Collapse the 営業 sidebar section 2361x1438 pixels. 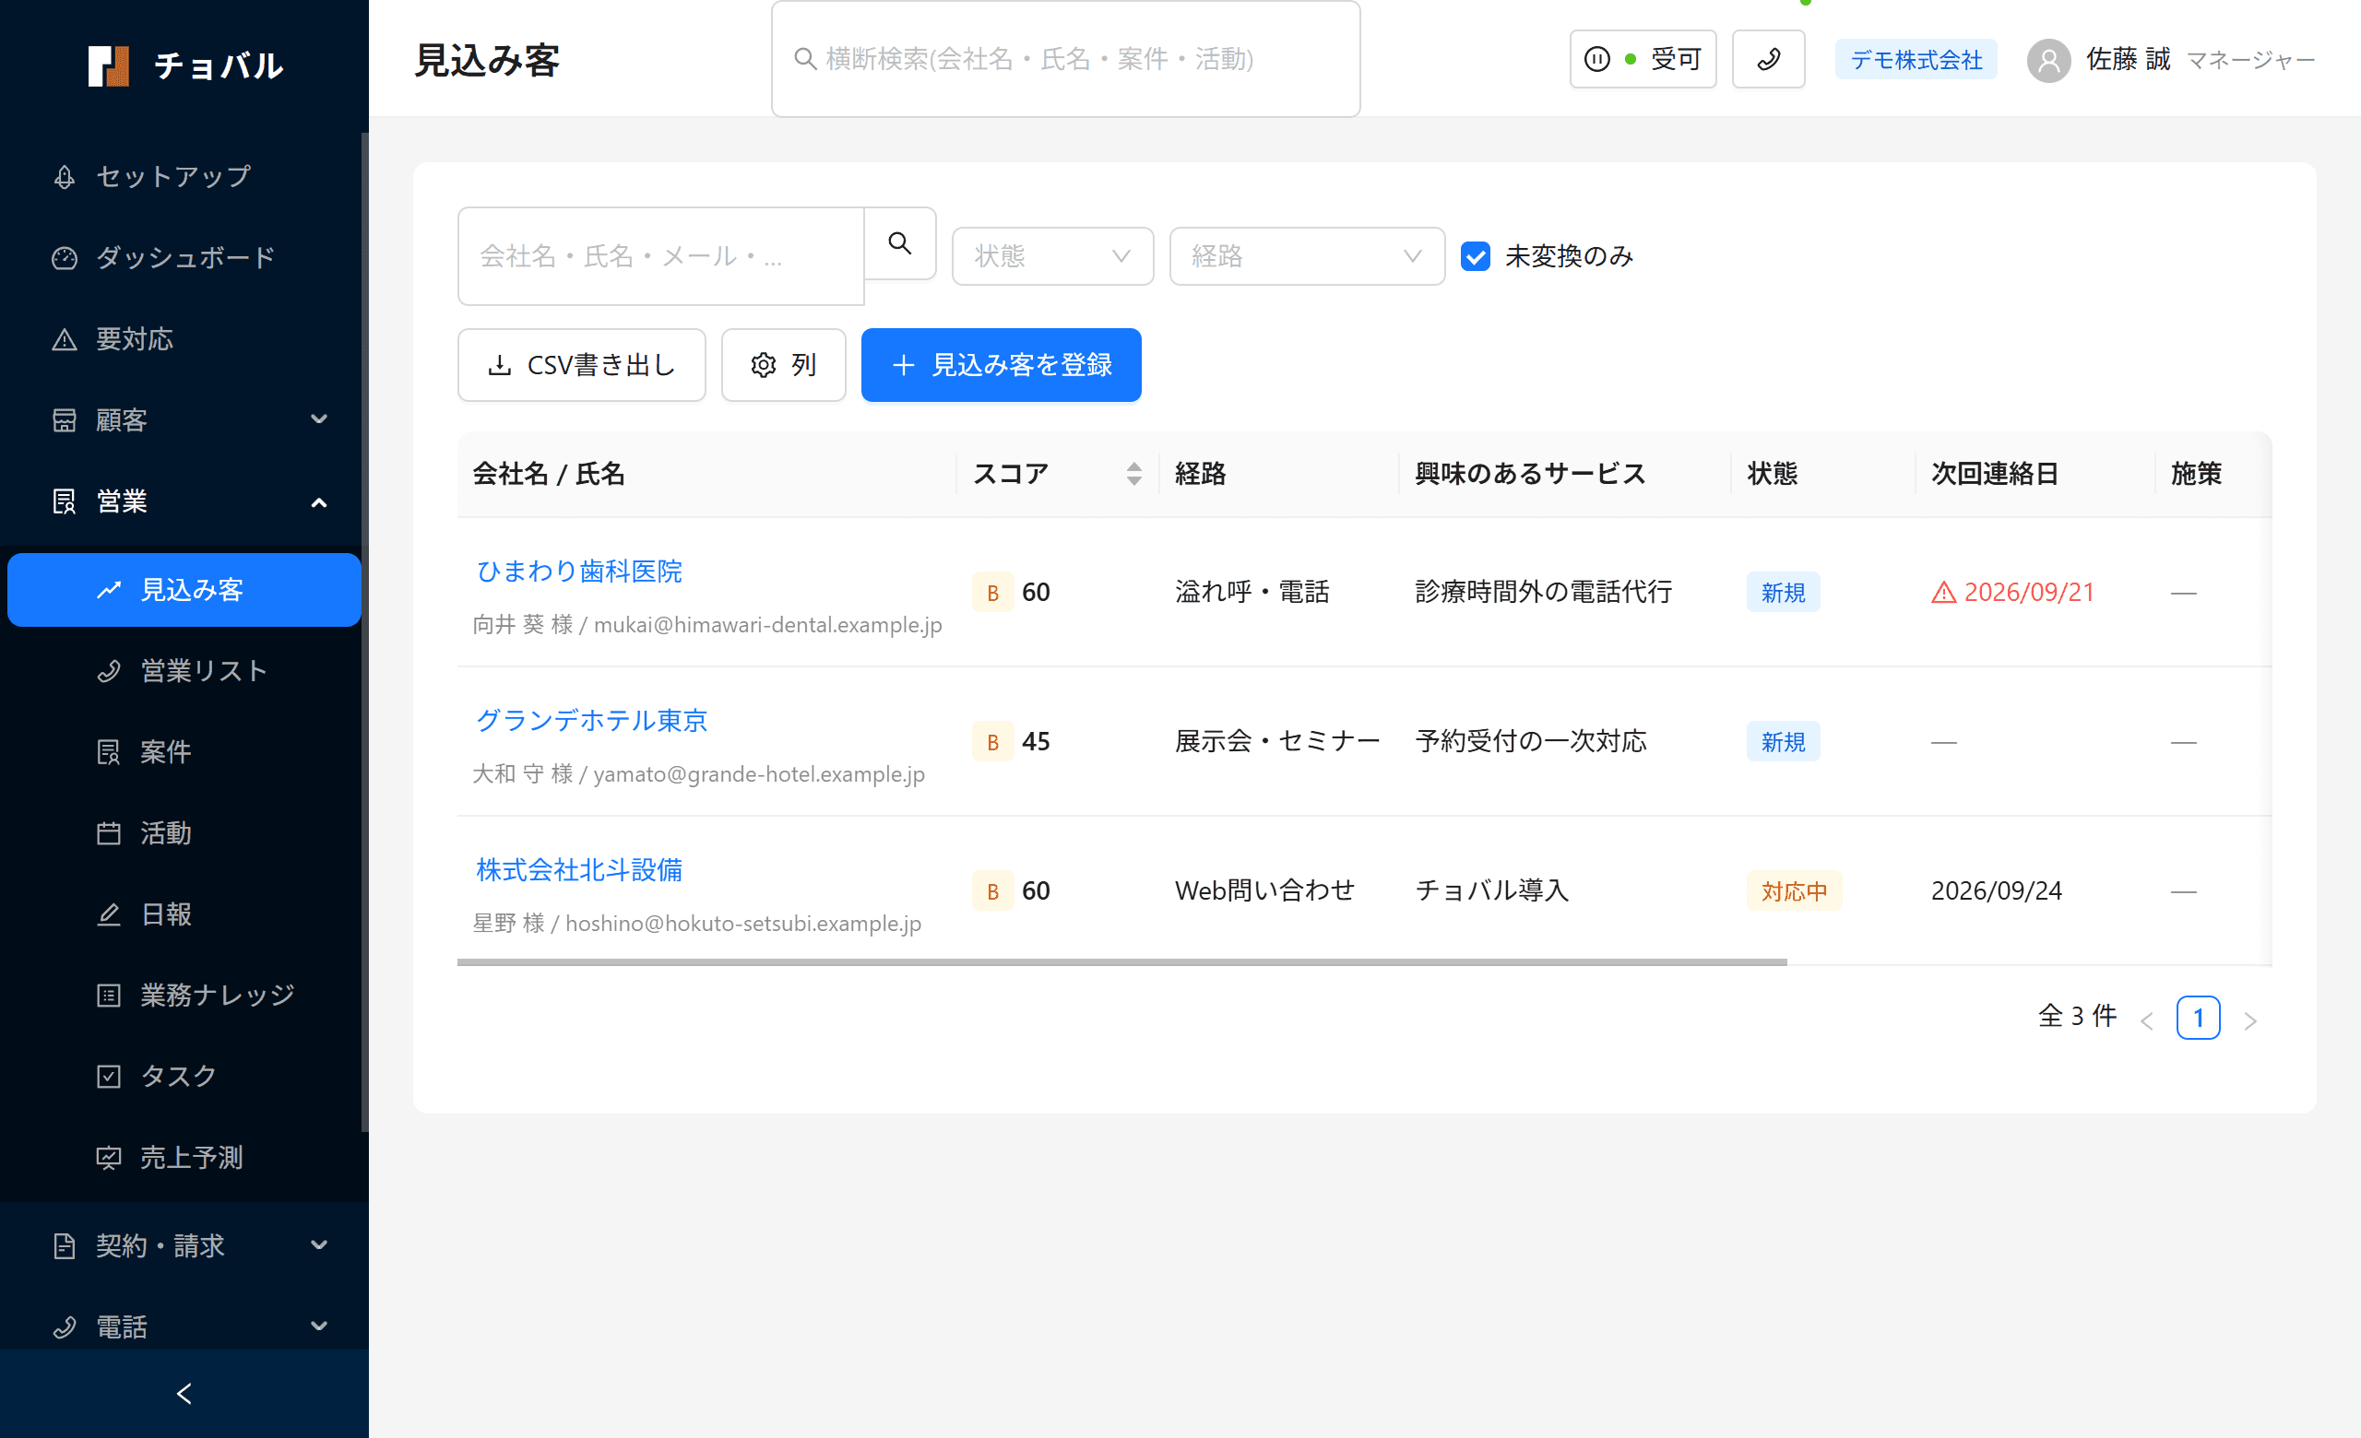[184, 501]
